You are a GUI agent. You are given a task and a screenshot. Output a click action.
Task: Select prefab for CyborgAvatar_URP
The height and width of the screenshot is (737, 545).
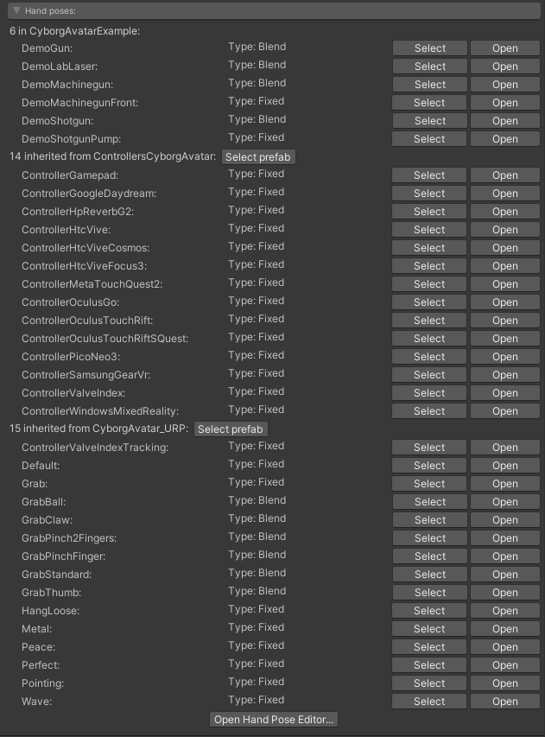coord(231,429)
